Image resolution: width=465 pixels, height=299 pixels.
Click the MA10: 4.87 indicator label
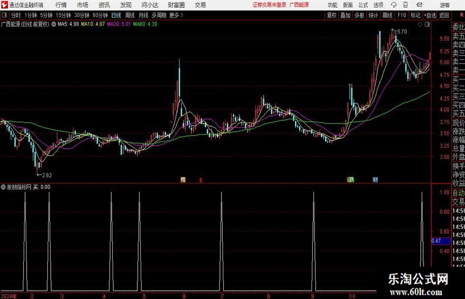click(x=93, y=24)
